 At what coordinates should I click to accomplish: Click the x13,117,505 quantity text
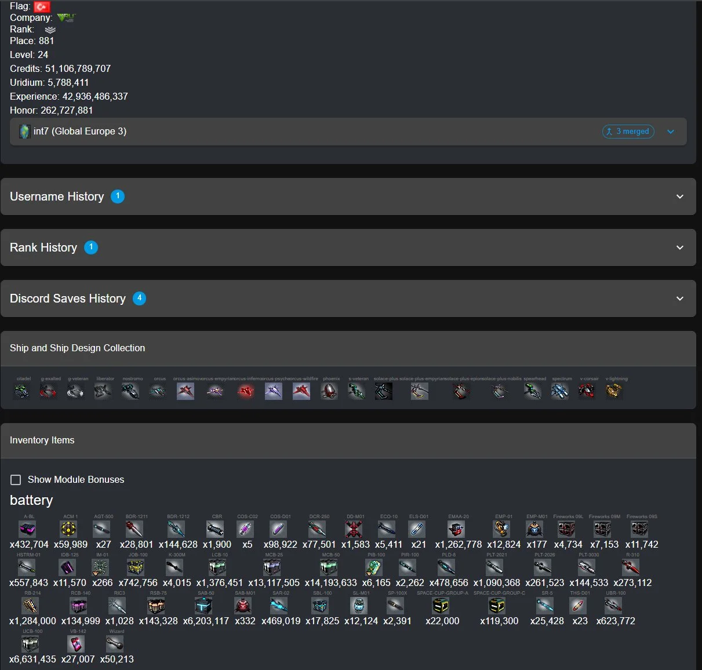point(274,582)
